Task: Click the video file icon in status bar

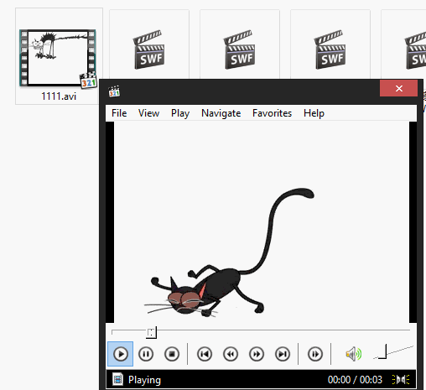Action: pos(117,379)
